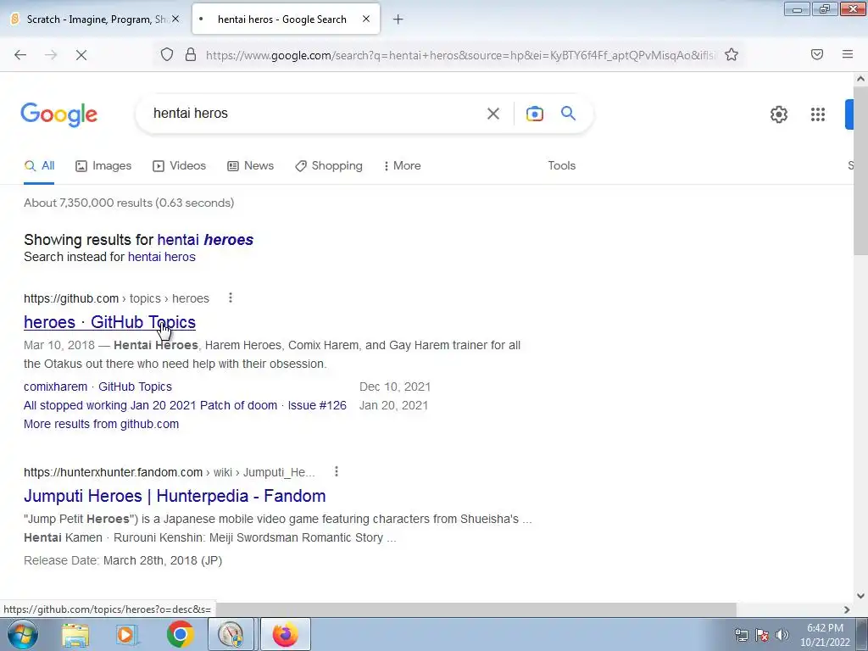The image size is (868, 651).
Task: Open File Explorer from the taskbar
Action: (x=75, y=634)
